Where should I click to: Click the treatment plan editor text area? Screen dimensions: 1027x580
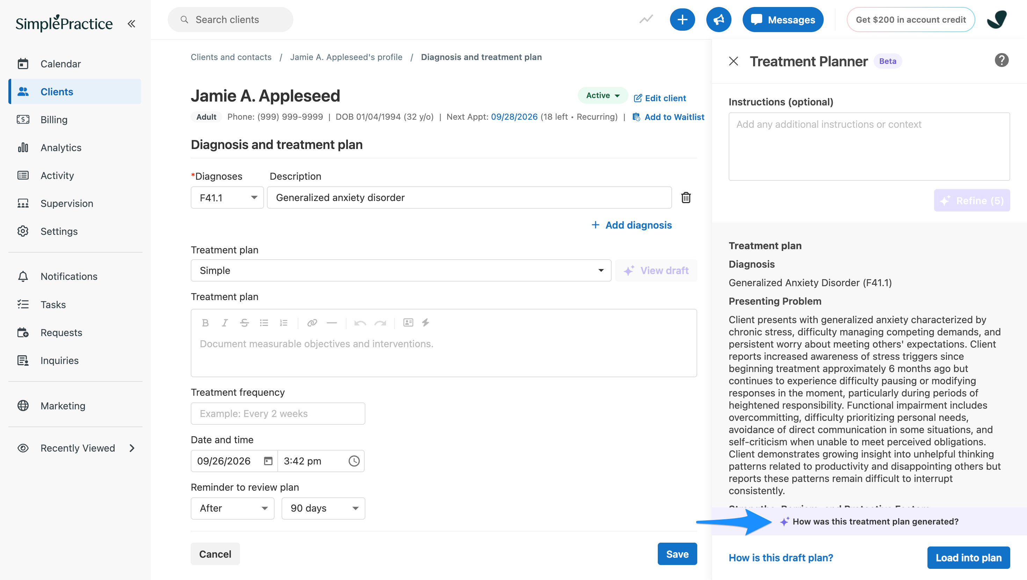pyautogui.click(x=444, y=355)
